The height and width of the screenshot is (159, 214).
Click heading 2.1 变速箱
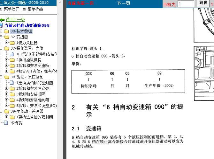click(x=87, y=128)
